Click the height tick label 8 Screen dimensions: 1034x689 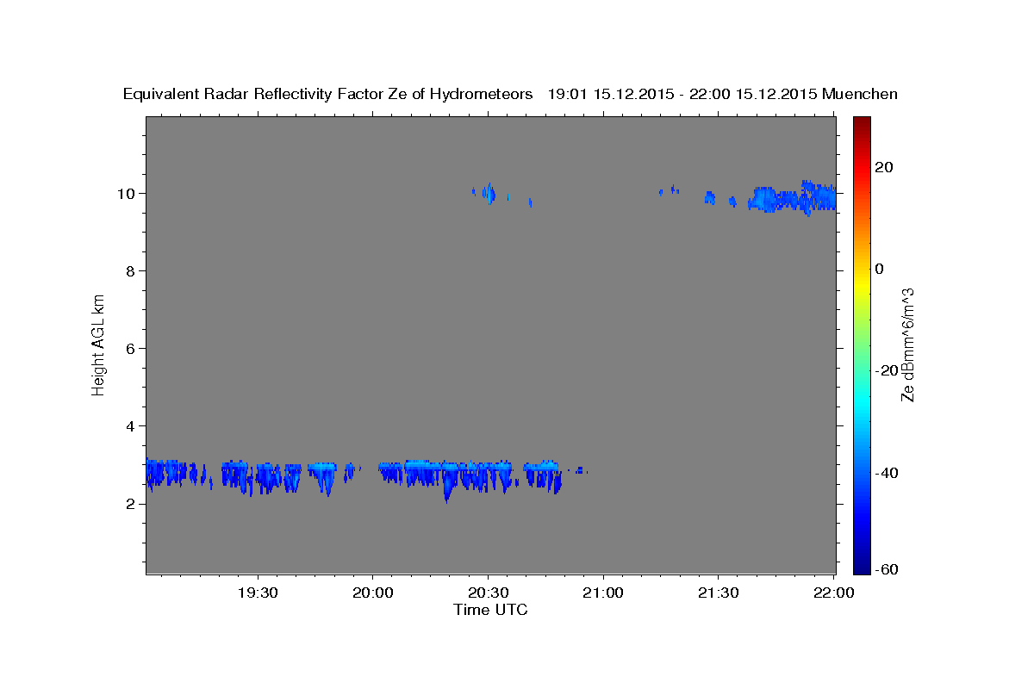coord(128,271)
